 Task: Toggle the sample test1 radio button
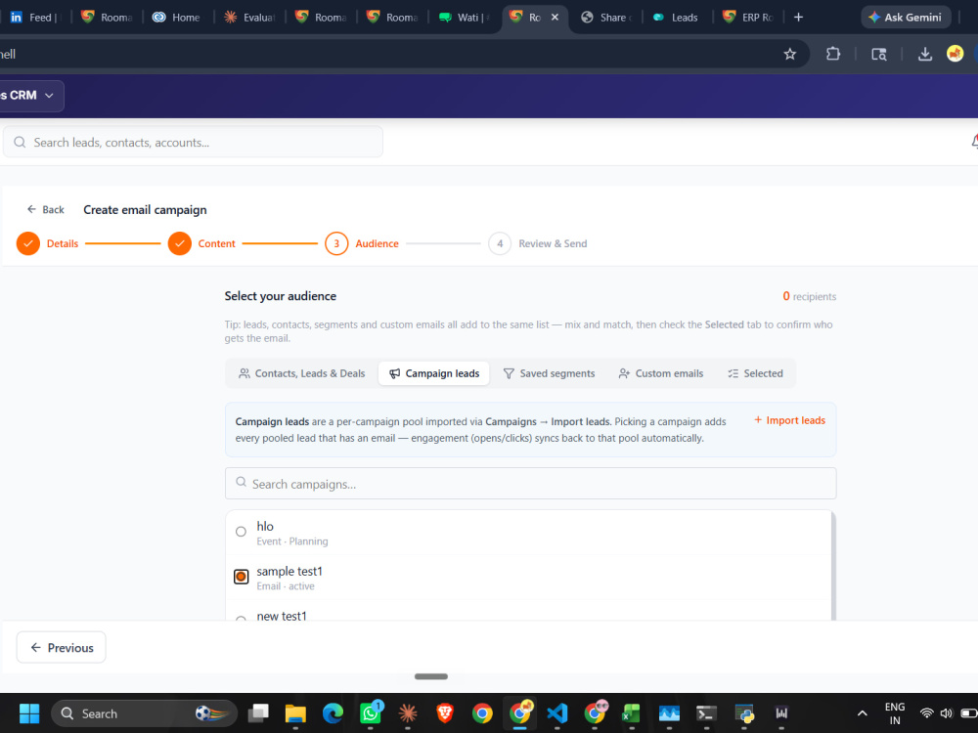(x=241, y=577)
